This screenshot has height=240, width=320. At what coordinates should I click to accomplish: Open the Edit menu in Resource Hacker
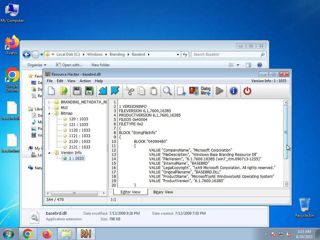[60, 81]
